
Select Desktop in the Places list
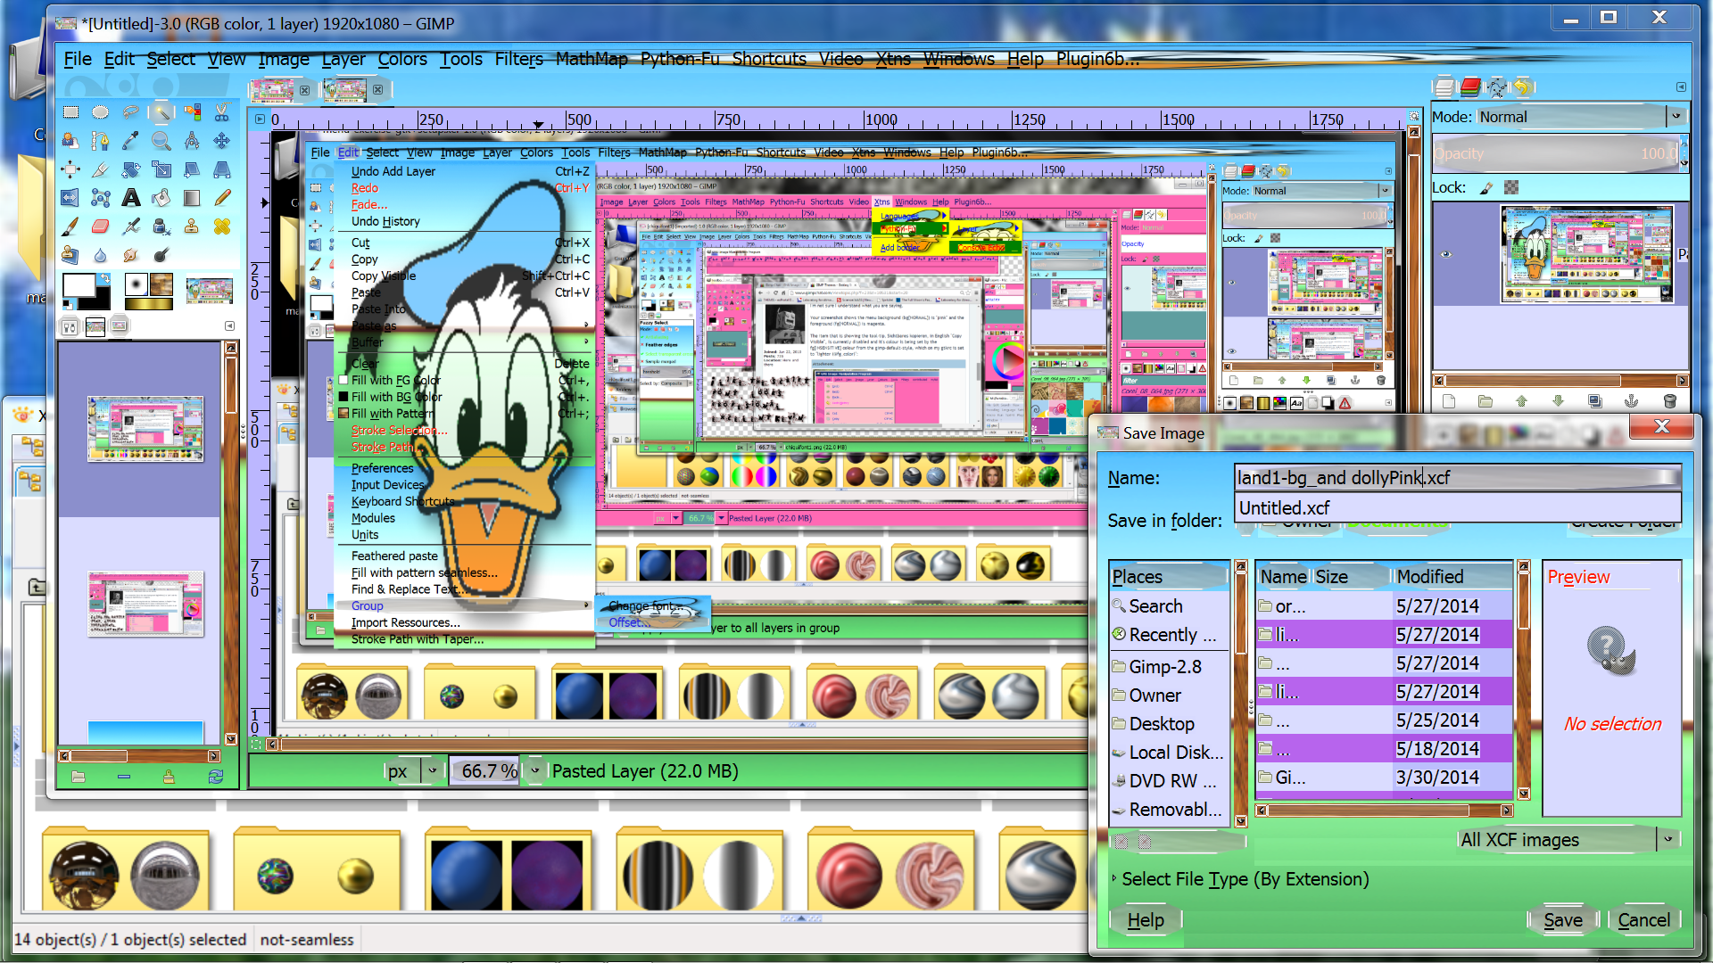pos(1169,724)
